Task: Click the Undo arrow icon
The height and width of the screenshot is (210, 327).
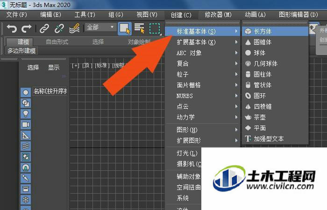Action: pos(12,28)
